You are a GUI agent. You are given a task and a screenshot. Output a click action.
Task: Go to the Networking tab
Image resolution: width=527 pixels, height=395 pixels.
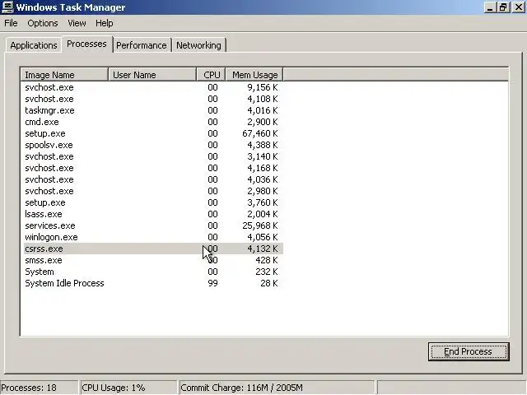[198, 45]
